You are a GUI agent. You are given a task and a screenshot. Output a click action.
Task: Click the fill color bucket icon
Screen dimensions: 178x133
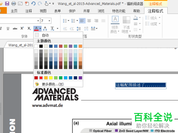tap(136, 18)
